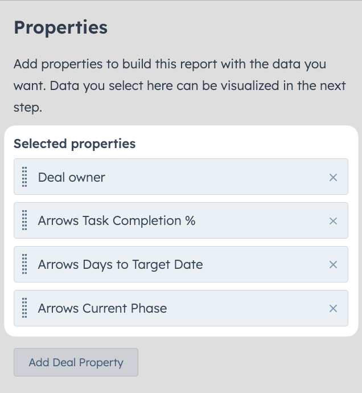
Task: Select the Arrows Current Phase label
Action: click(102, 308)
